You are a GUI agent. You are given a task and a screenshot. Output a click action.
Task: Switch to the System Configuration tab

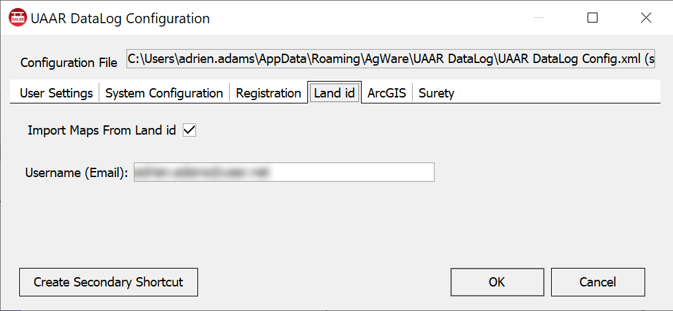pos(164,93)
